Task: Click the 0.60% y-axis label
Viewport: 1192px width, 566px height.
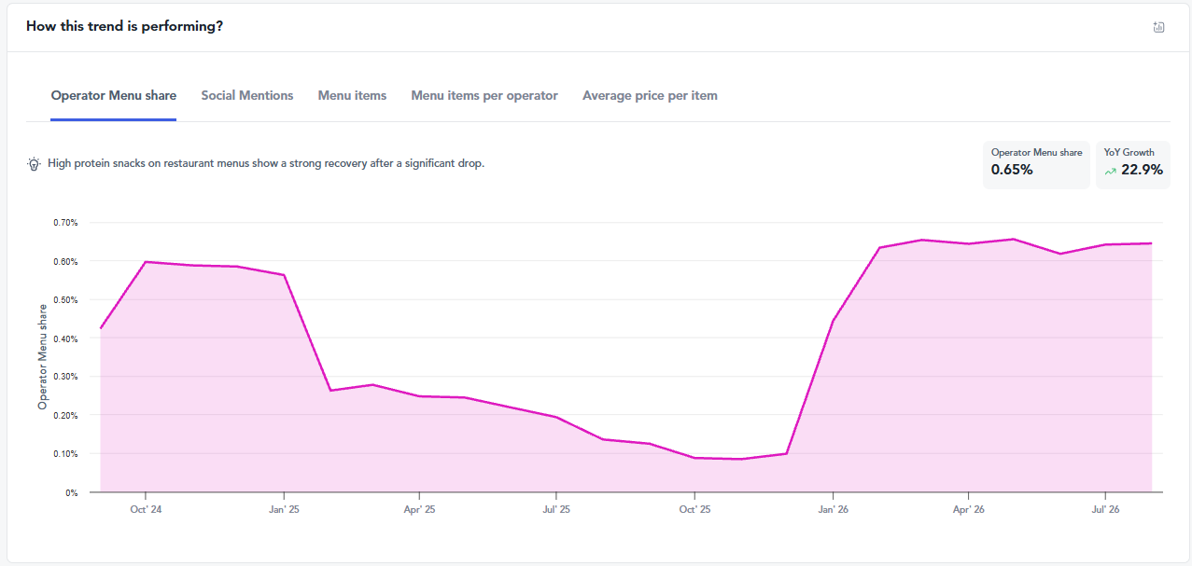Action: [65, 261]
